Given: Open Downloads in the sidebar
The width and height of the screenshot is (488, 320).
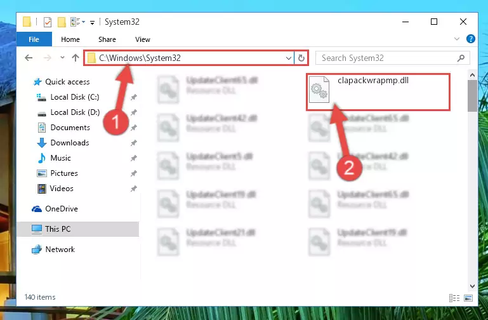Looking at the screenshot, I should pos(70,143).
